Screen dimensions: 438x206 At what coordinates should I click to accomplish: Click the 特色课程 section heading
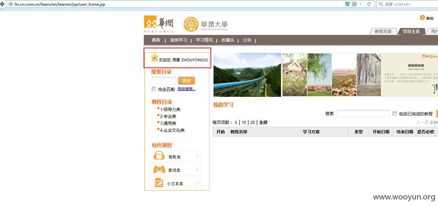point(162,145)
